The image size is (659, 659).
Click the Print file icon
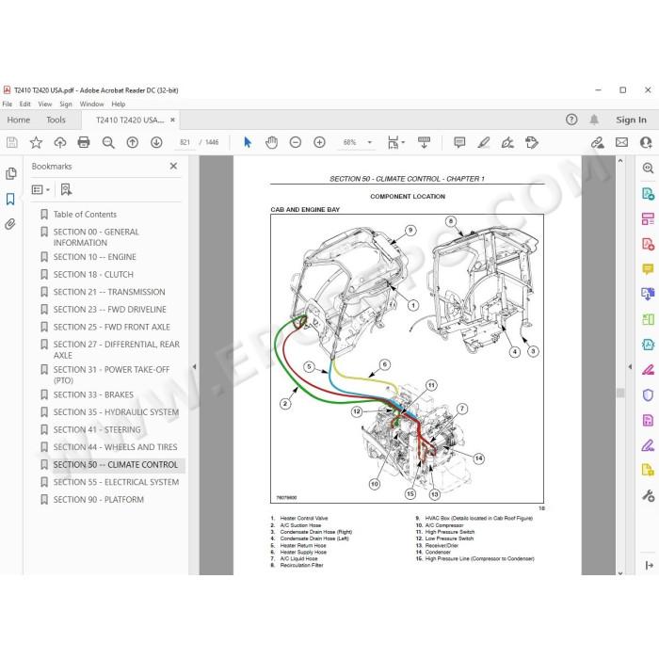click(84, 142)
